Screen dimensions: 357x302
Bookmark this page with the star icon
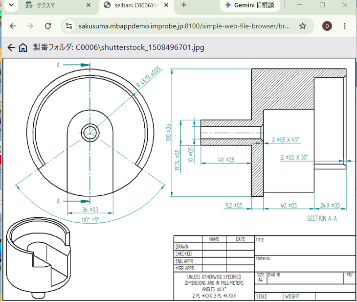(x=303, y=26)
